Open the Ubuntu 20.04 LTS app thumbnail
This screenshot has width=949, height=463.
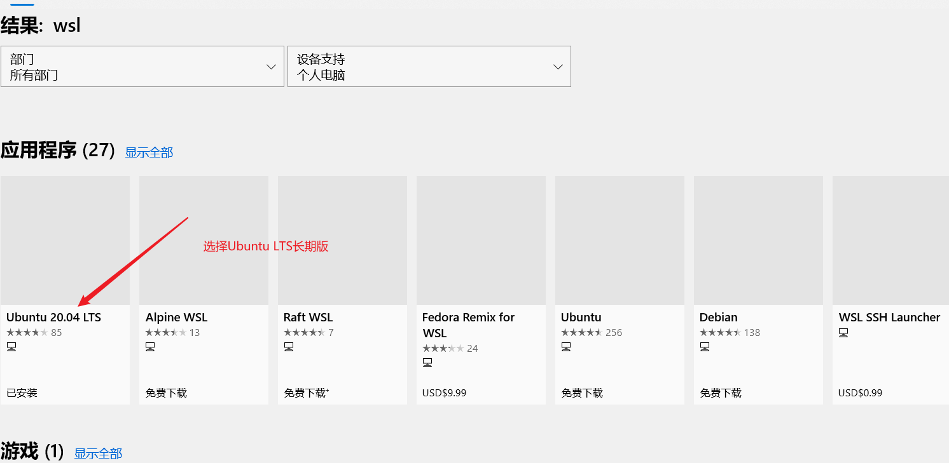65,240
